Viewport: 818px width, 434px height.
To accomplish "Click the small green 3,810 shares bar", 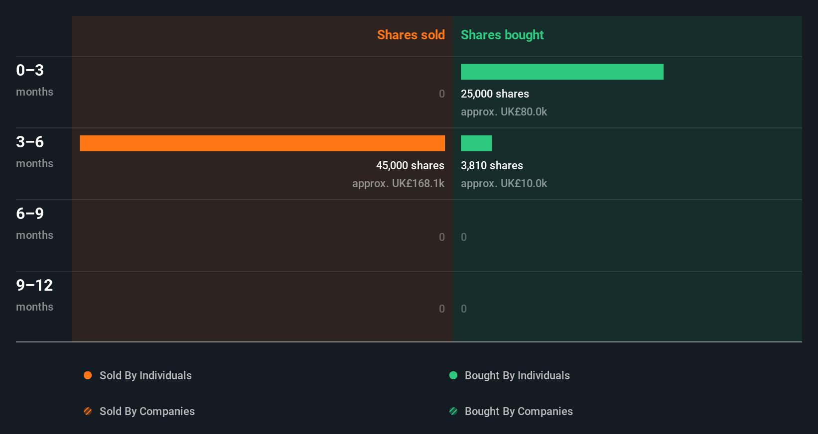I will tap(476, 143).
